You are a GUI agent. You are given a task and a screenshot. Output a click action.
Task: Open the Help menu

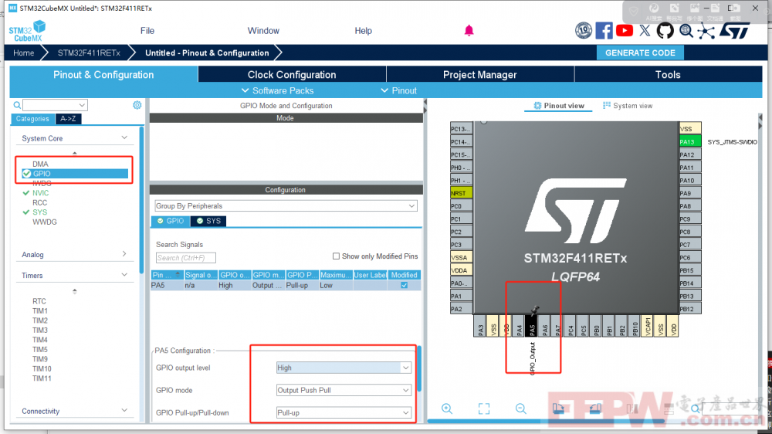point(364,31)
